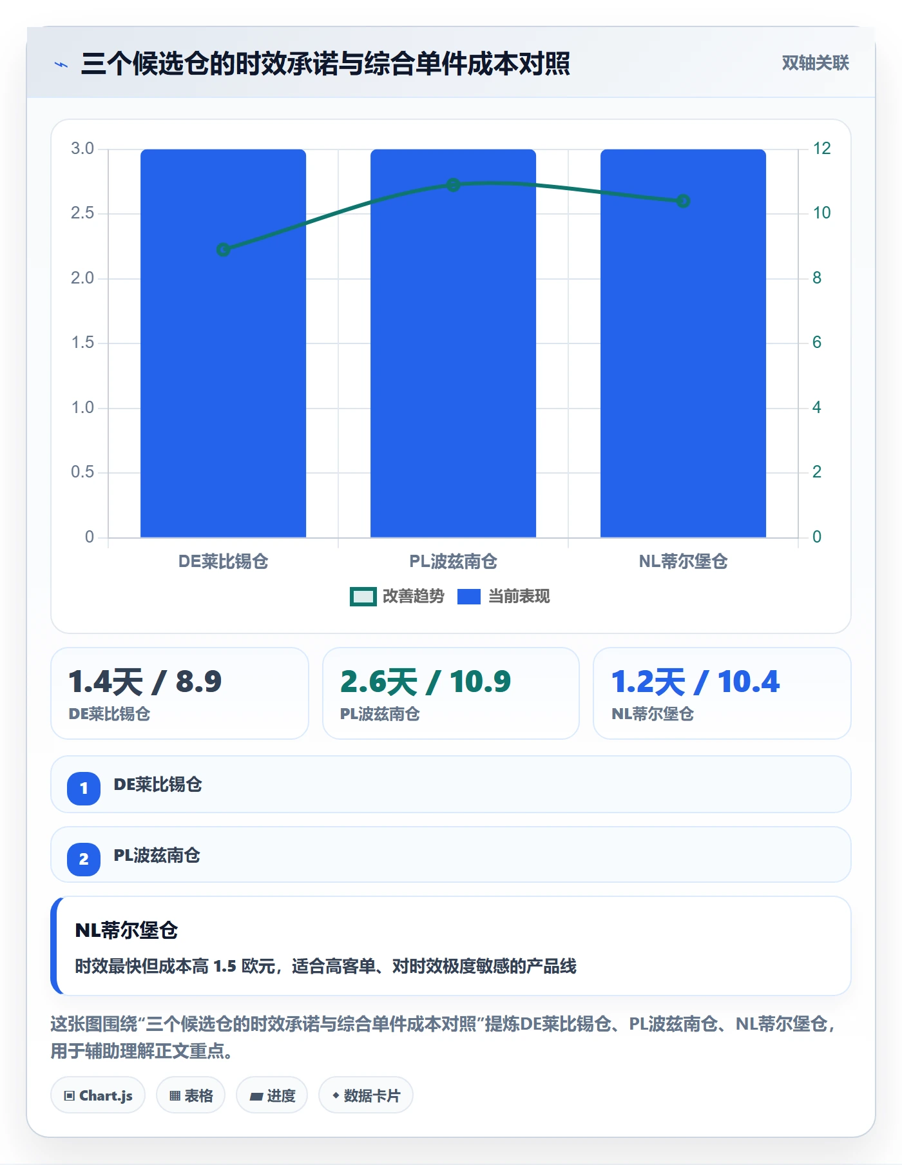
Task: Click the DE莱比锡仓 x-axis label
Action: (224, 561)
